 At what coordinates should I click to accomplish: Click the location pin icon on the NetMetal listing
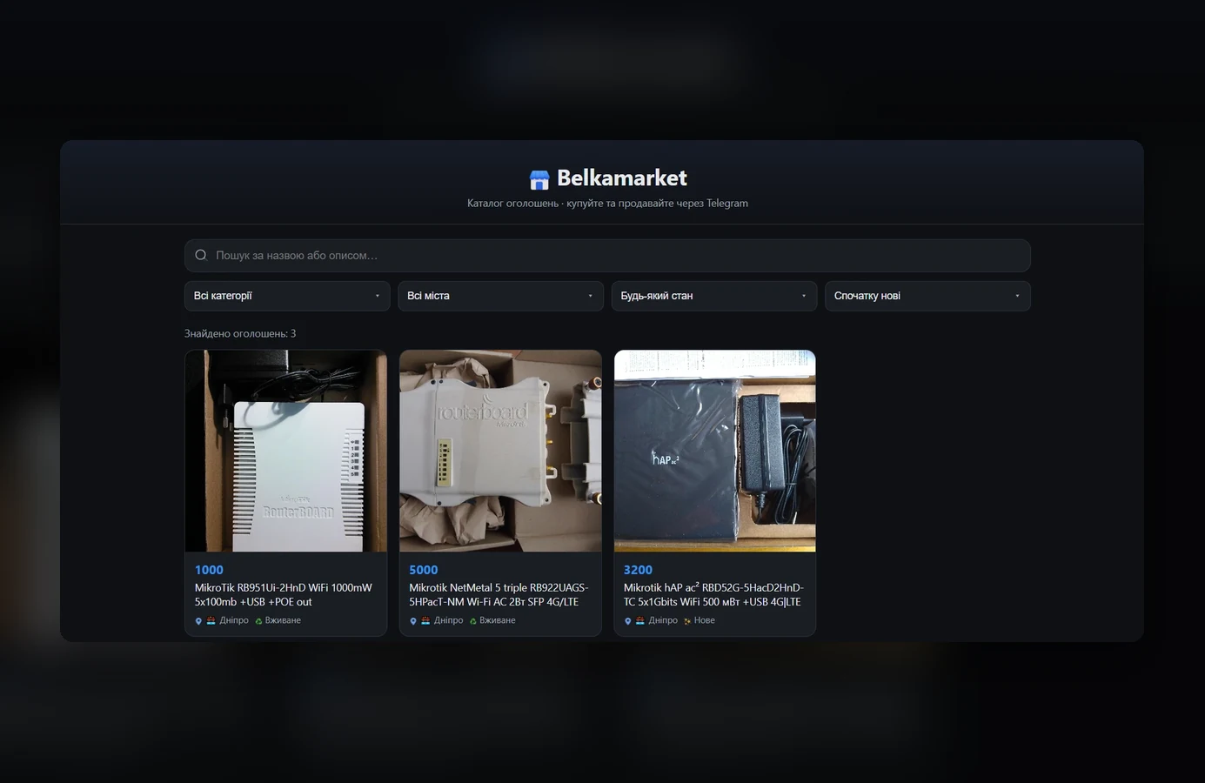(413, 621)
